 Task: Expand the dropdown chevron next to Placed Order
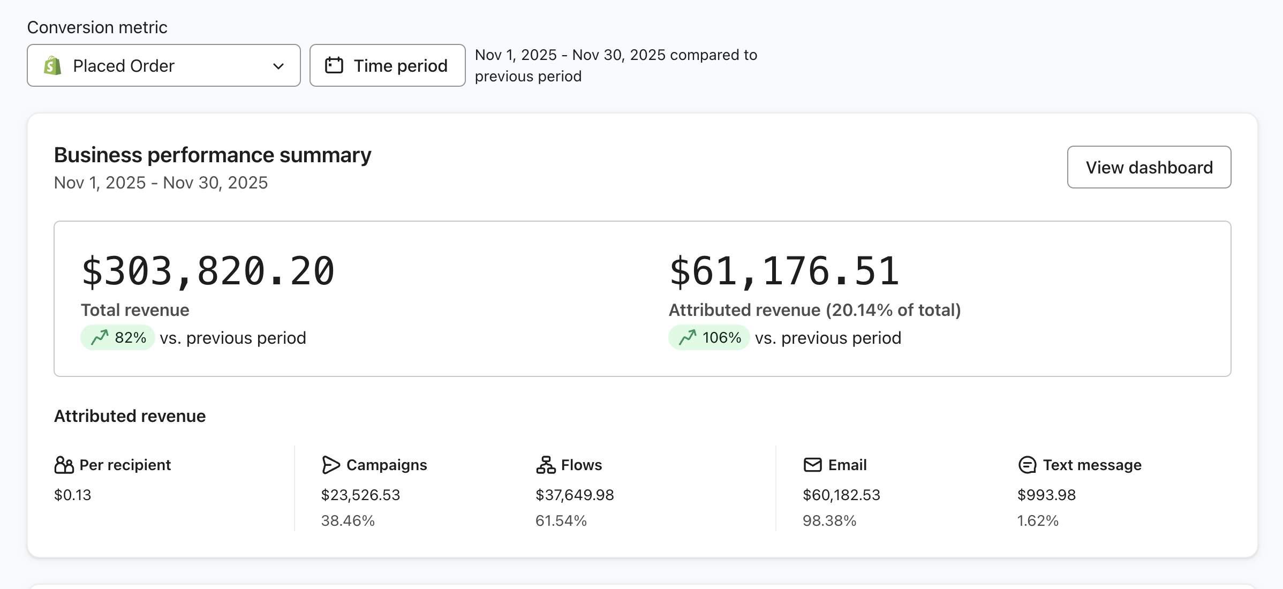(278, 66)
